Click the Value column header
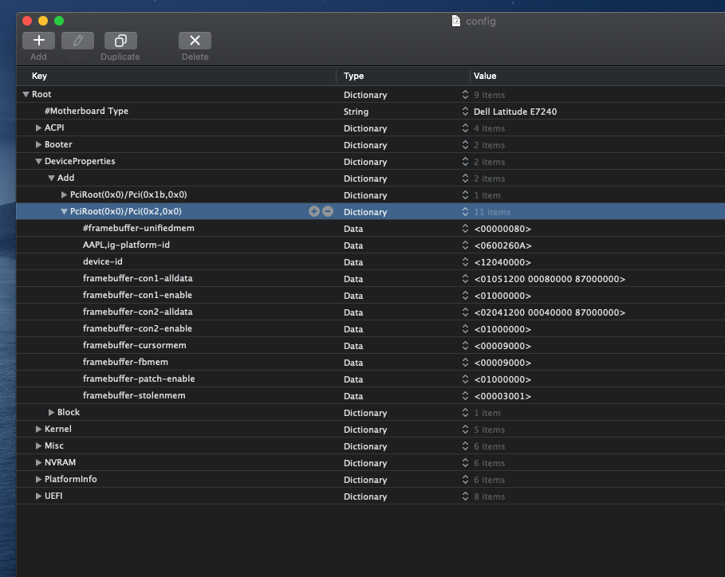 pos(485,77)
